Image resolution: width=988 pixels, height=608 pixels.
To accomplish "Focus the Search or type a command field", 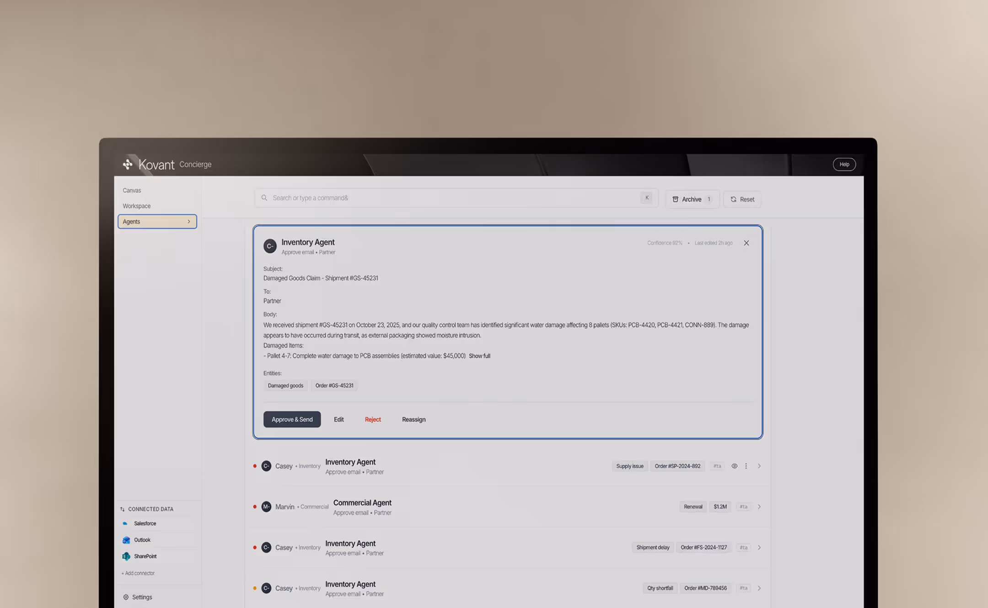I will click(x=456, y=198).
